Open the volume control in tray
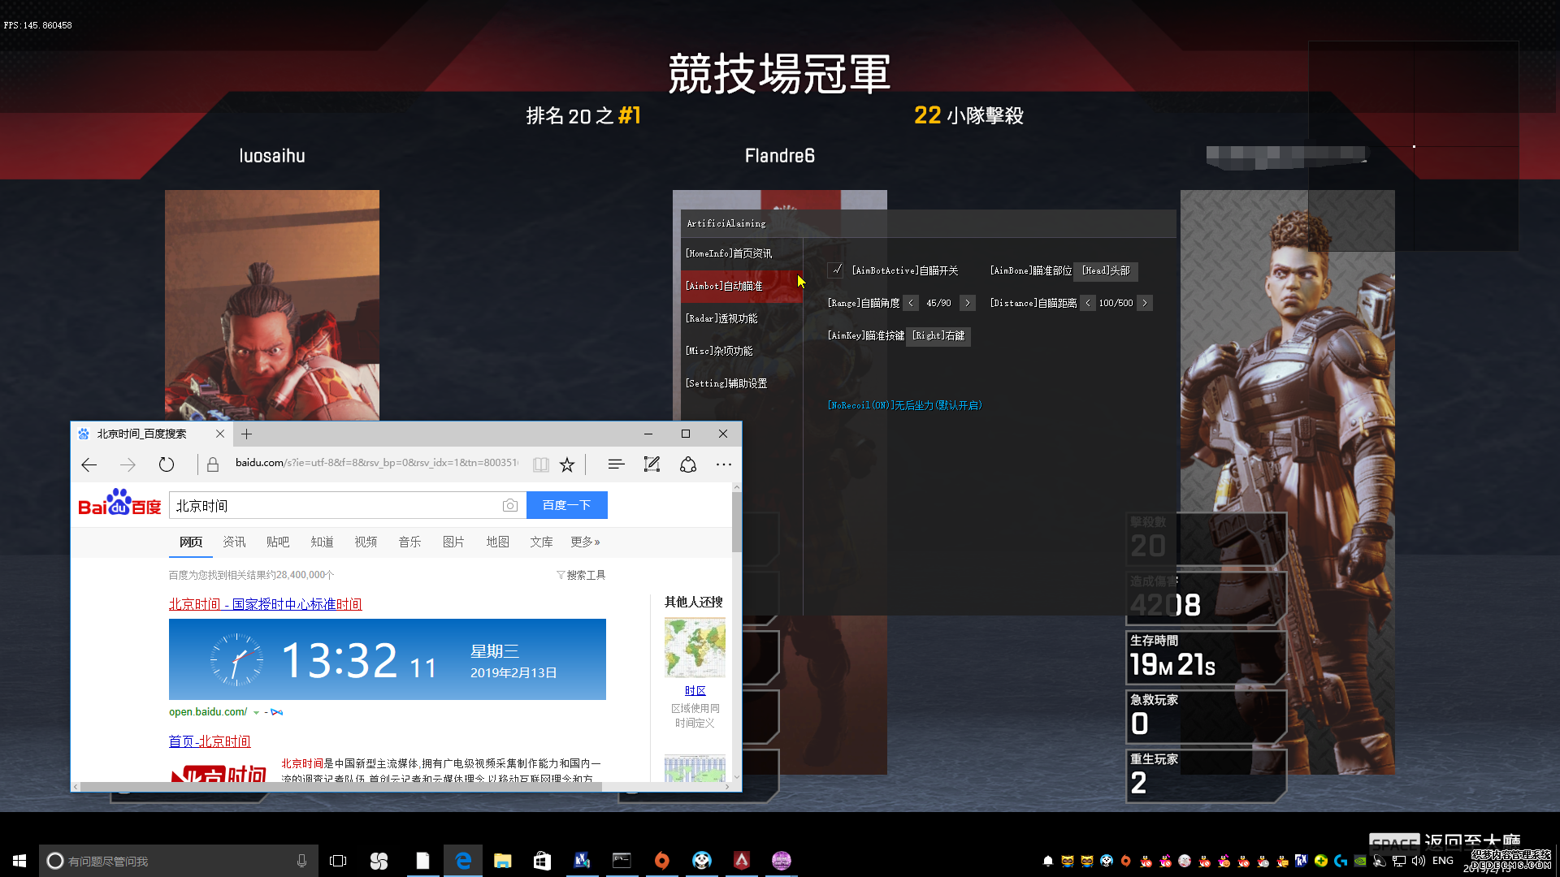This screenshot has width=1560, height=877. pyautogui.click(x=1419, y=861)
